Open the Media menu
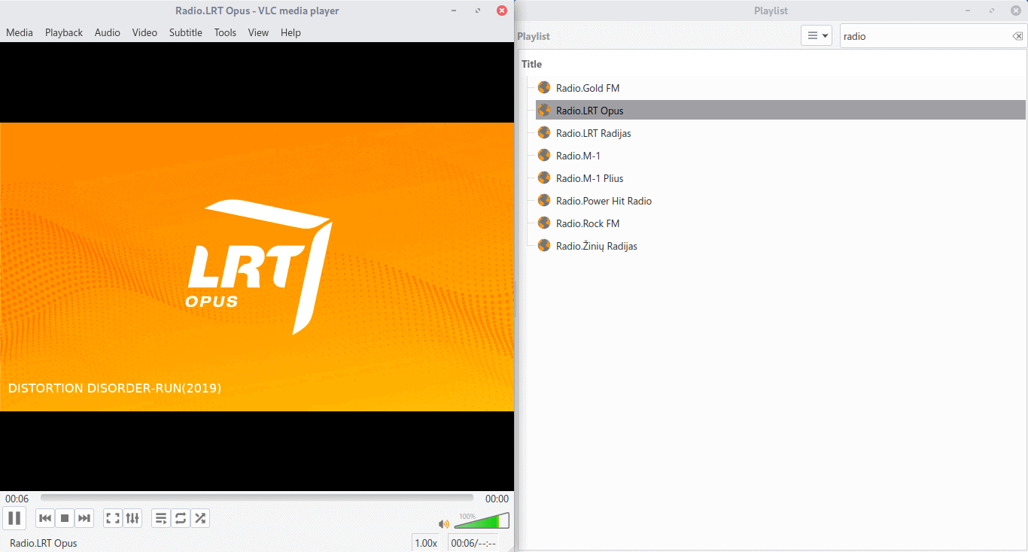Image resolution: width=1028 pixels, height=552 pixels. point(20,32)
